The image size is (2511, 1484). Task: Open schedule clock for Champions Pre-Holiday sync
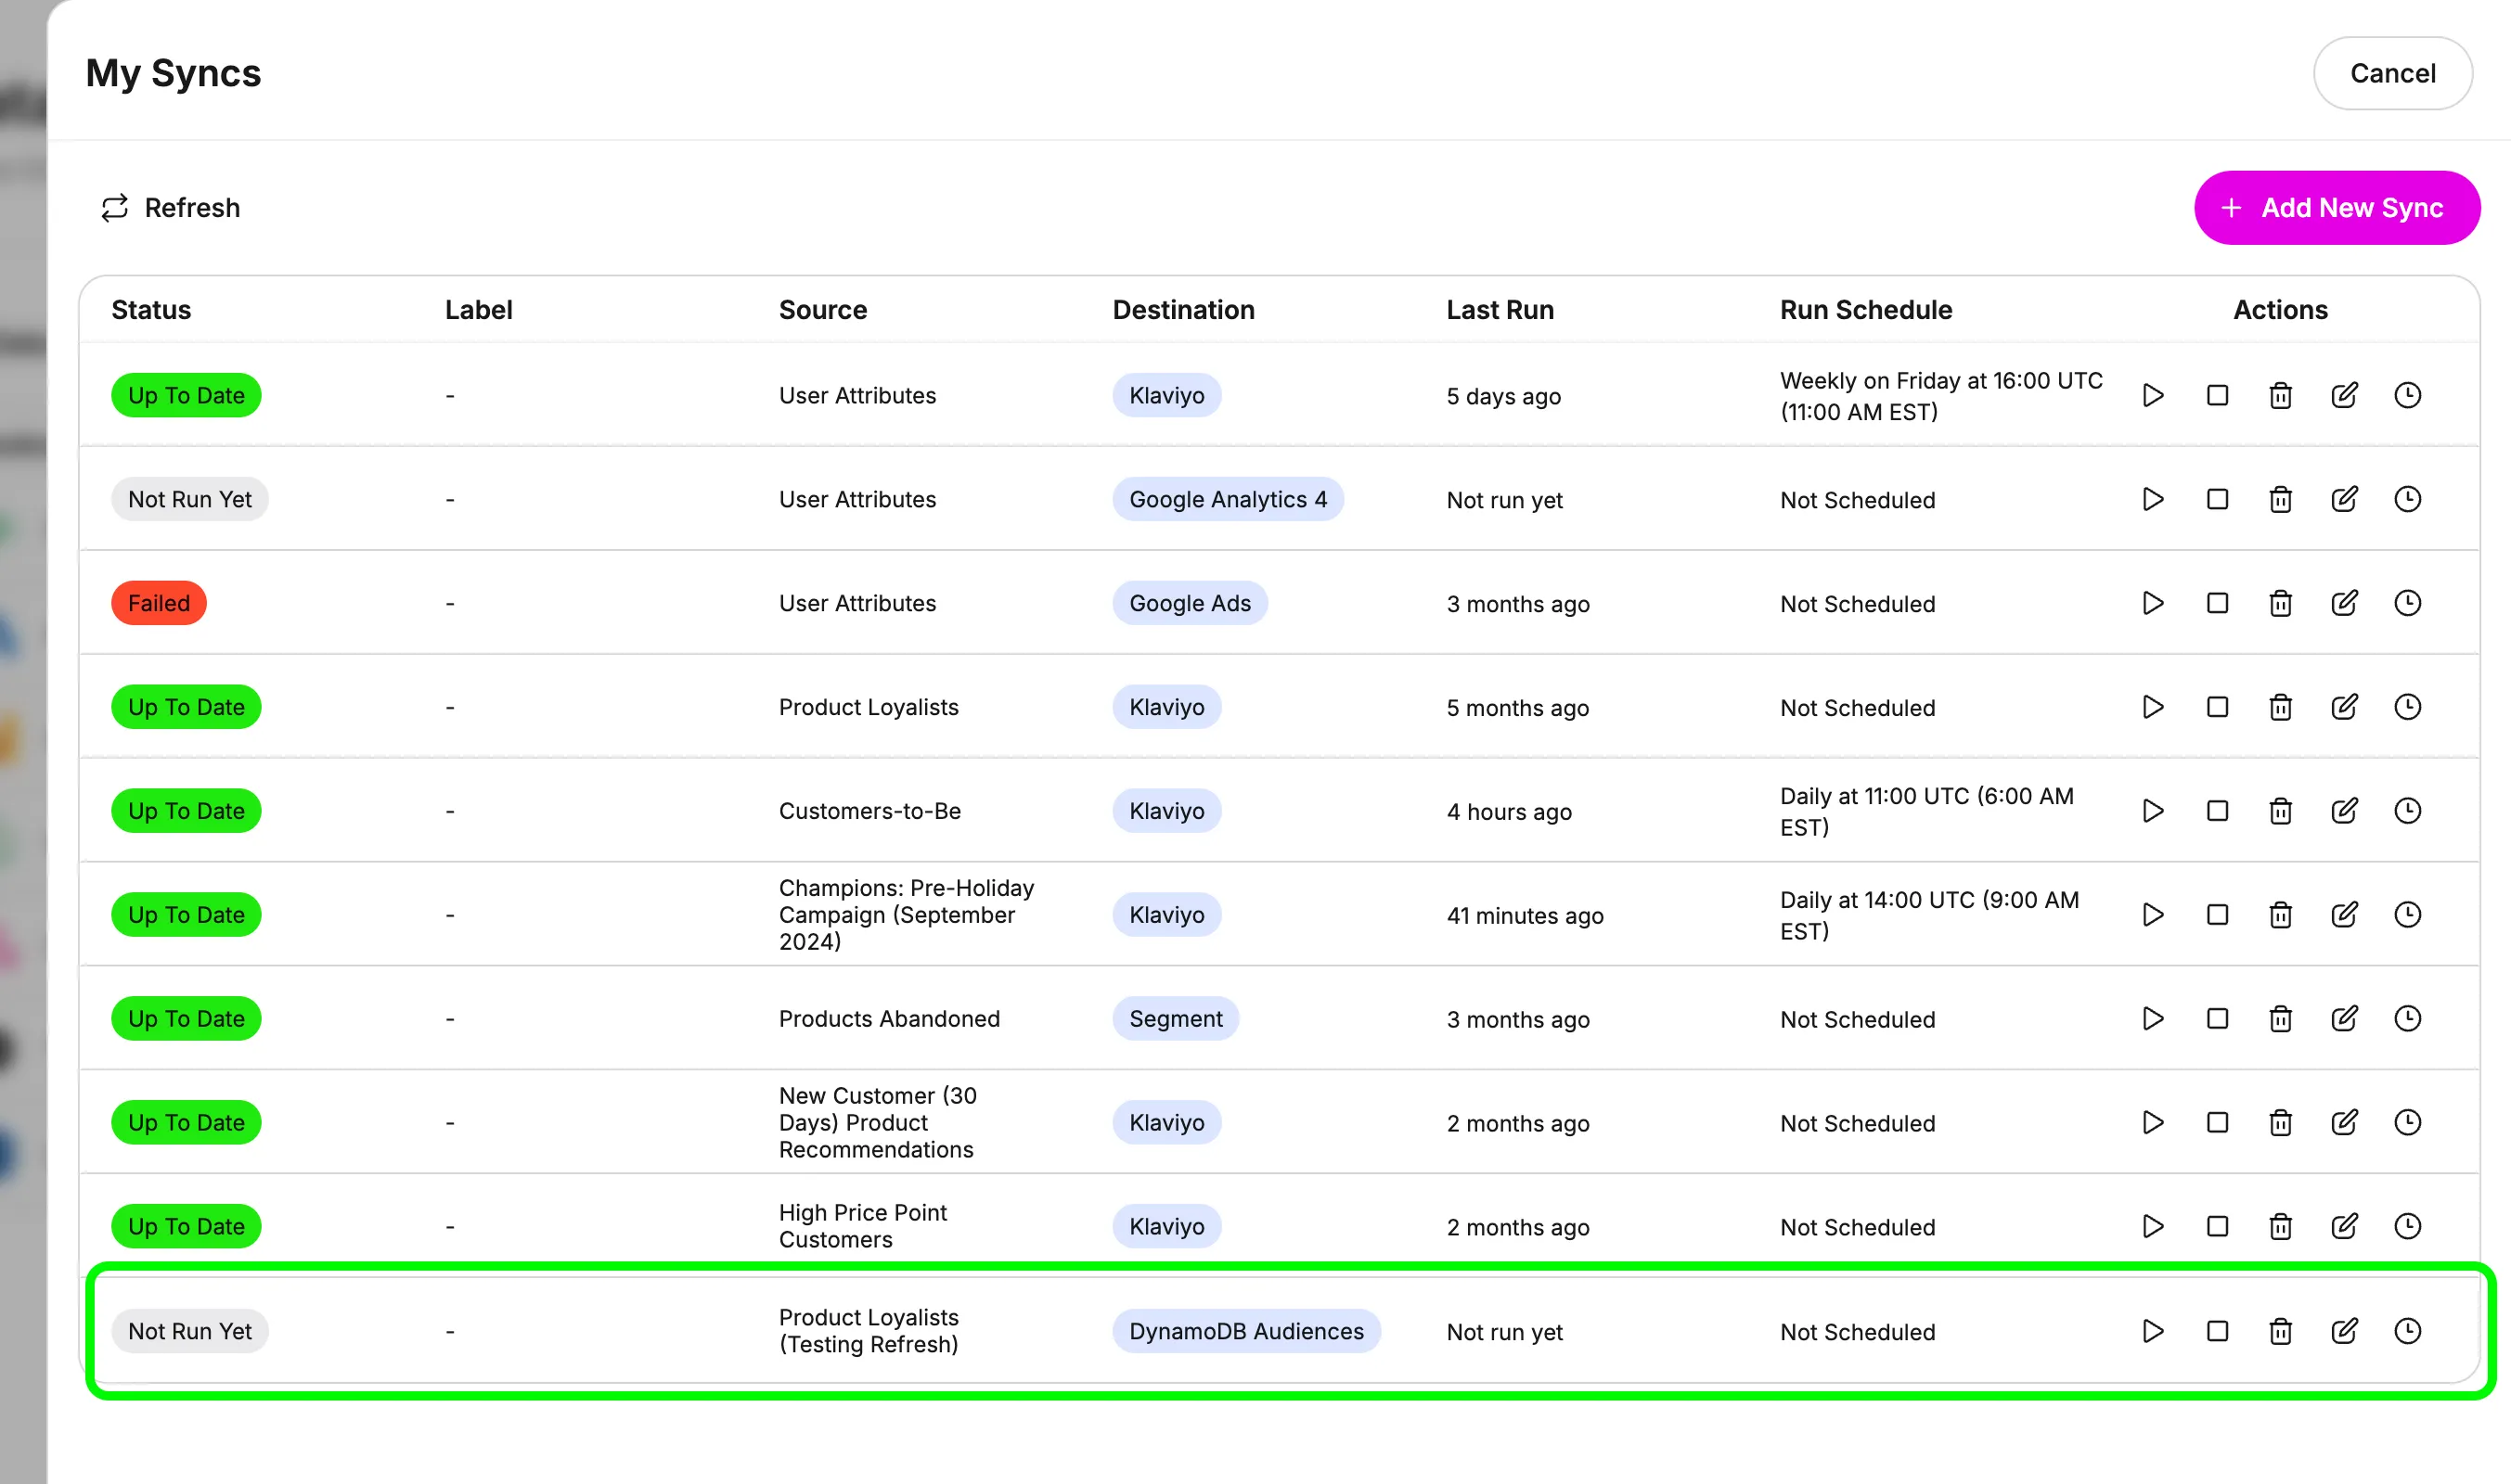coord(2407,914)
